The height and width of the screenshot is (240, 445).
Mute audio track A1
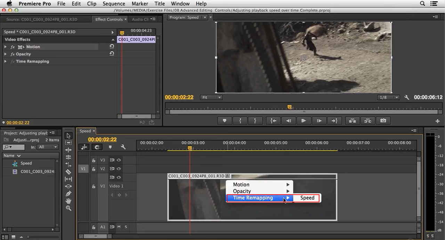119,227
